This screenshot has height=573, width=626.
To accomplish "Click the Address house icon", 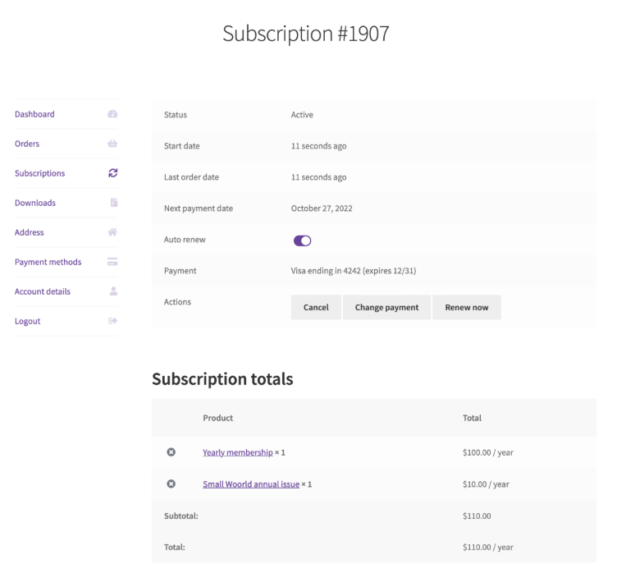I will point(113,232).
